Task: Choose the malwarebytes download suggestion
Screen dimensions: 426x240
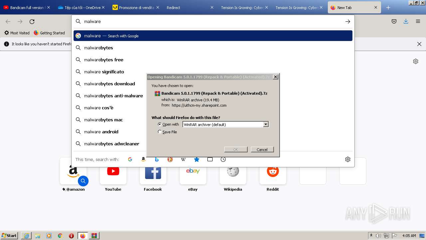Action: [213, 84]
